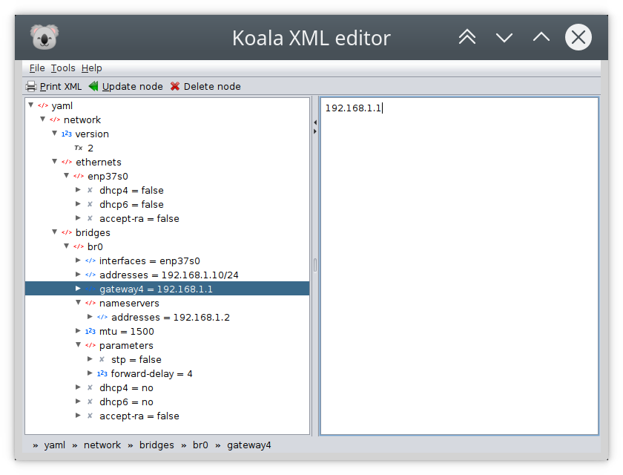Click the boolean icon beside dhcp6 = false
Viewport: 623px width, 475px height.
pyautogui.click(x=90, y=204)
